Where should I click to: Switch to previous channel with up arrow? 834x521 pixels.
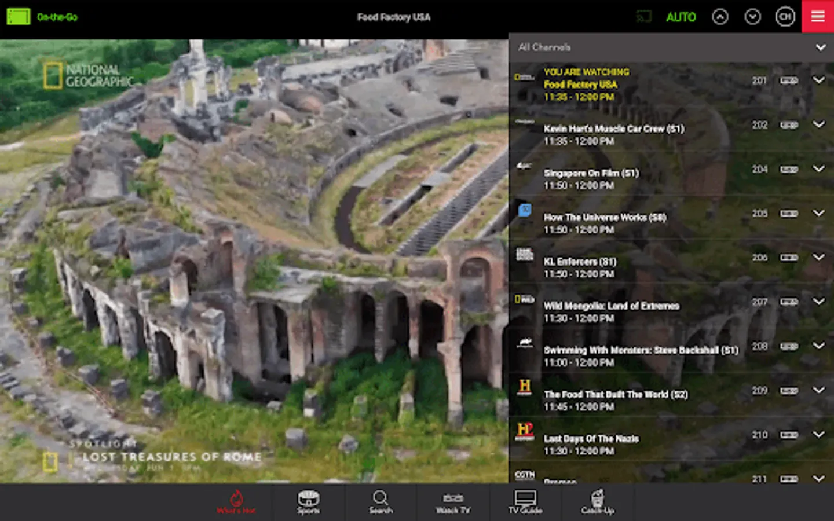click(720, 17)
